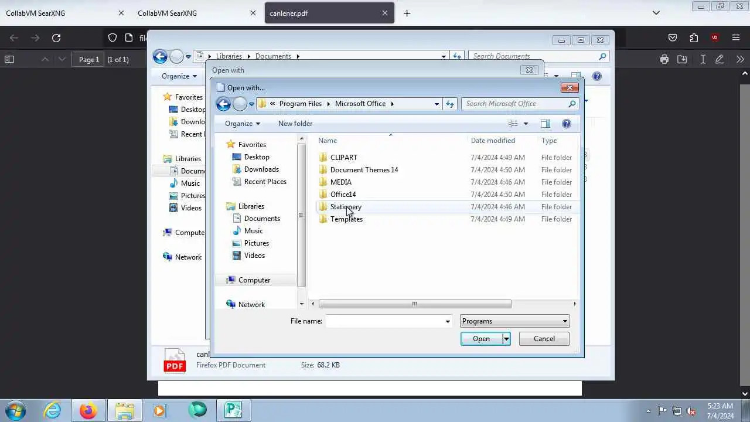Screen dimensions: 750x422
Task: Click Program Files in the breadcrumb
Action: pyautogui.click(x=301, y=104)
